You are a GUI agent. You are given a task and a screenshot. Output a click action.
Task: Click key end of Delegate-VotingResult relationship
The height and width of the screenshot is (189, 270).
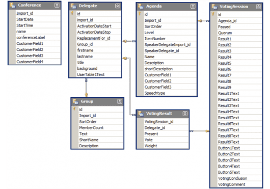pos(125,59)
